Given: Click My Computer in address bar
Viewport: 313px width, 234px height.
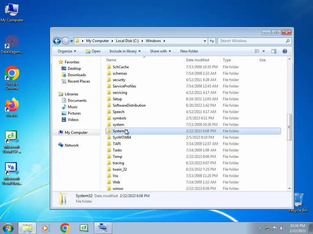Looking at the screenshot, I should 98,41.
